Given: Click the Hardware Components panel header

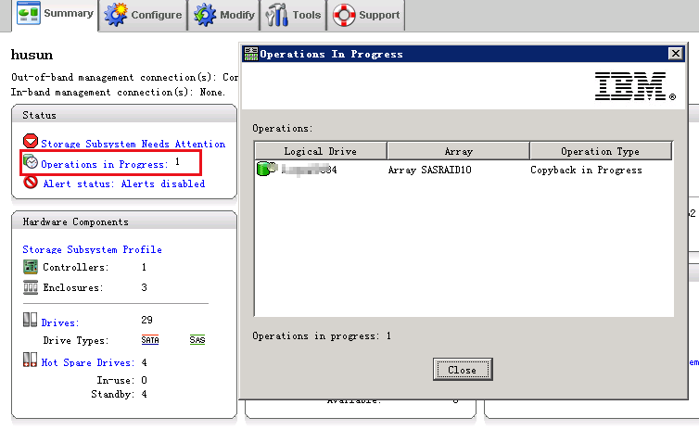Looking at the screenshot, I should (124, 221).
